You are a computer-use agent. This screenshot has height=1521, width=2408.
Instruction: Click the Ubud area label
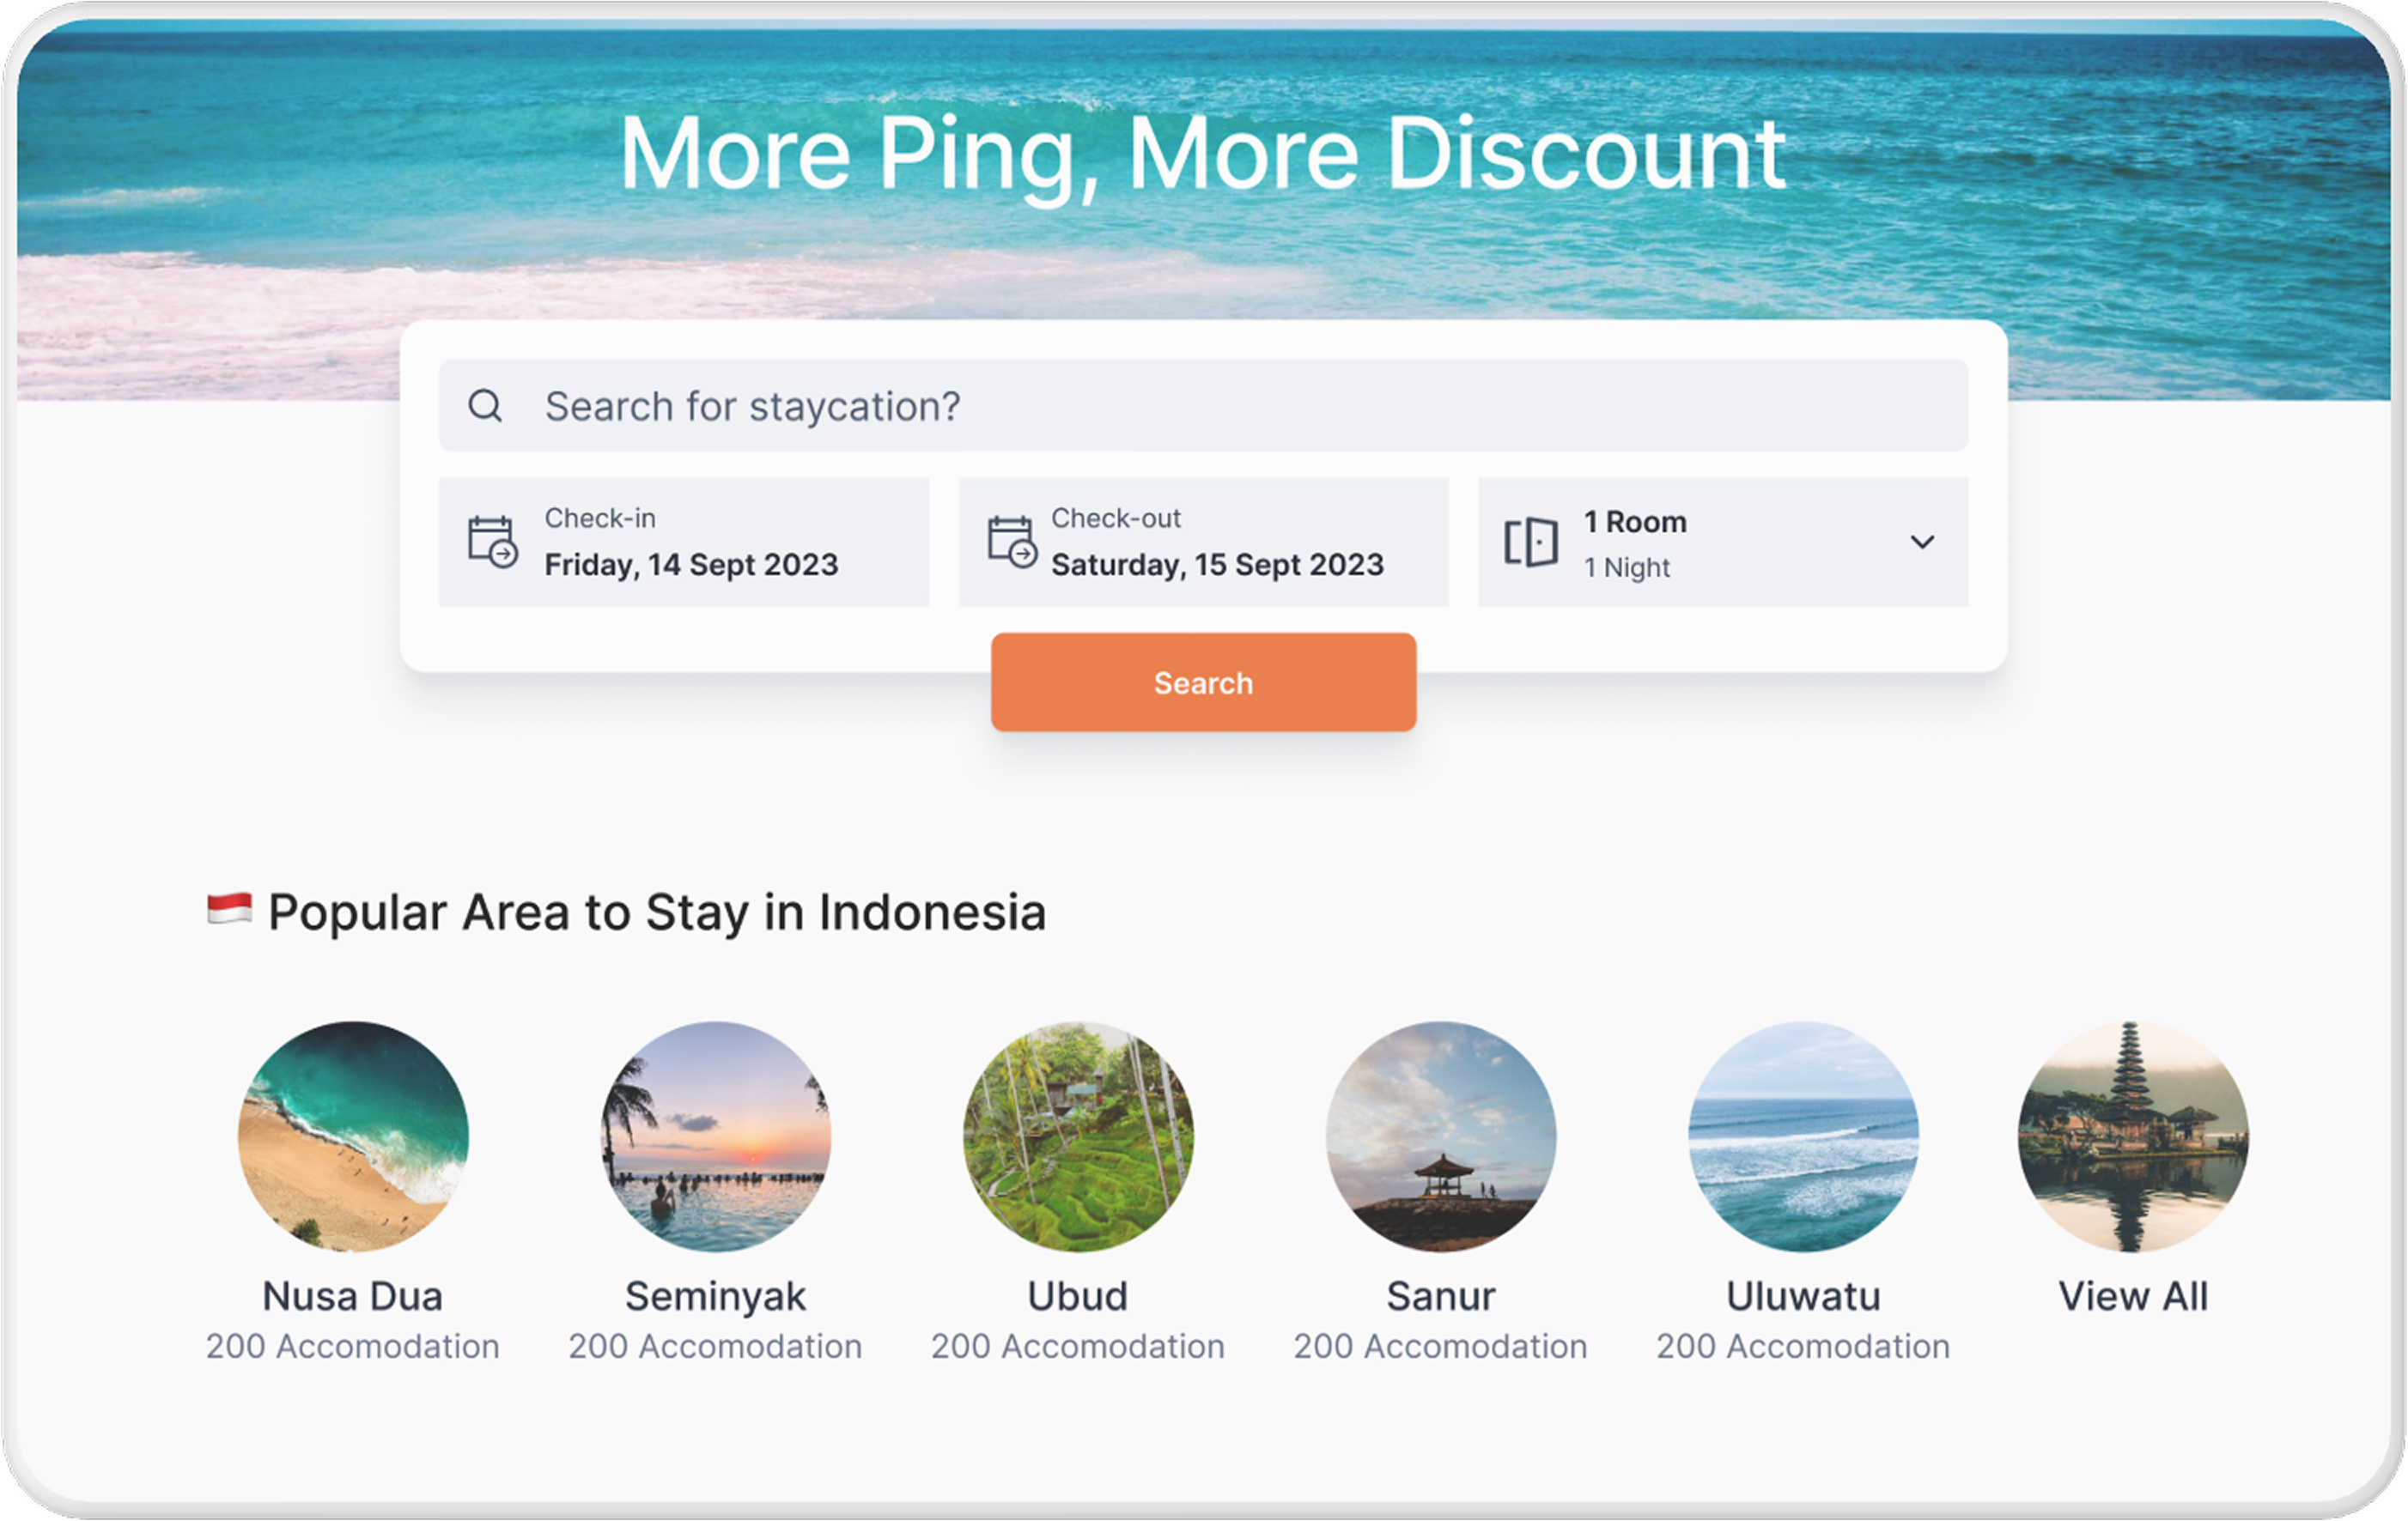1078,1296
